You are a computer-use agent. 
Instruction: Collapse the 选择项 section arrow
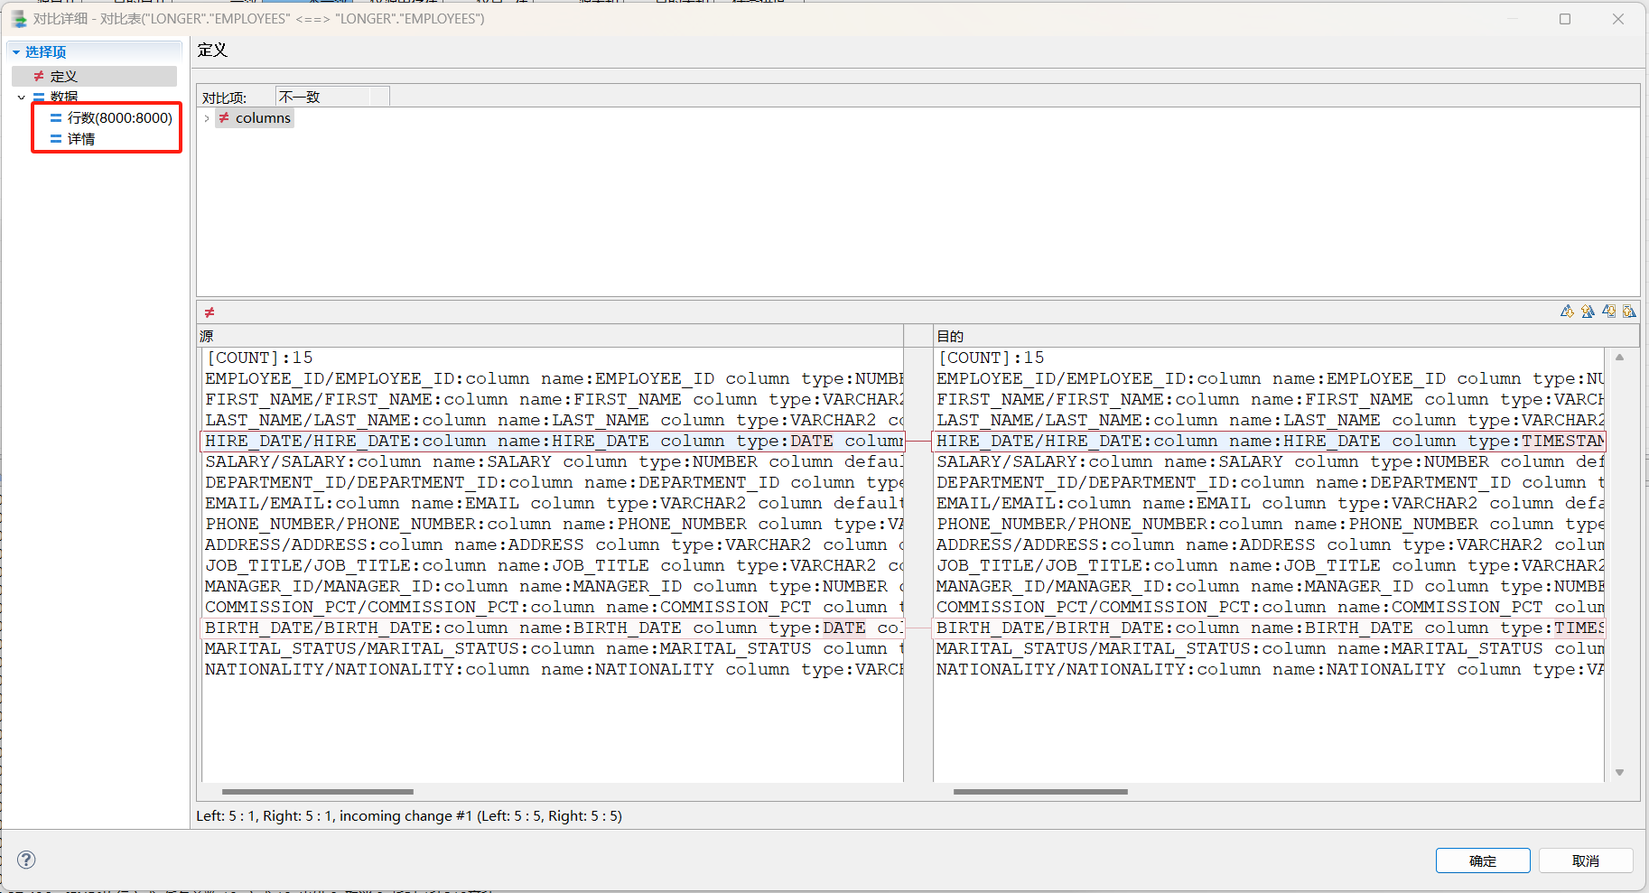(x=16, y=52)
